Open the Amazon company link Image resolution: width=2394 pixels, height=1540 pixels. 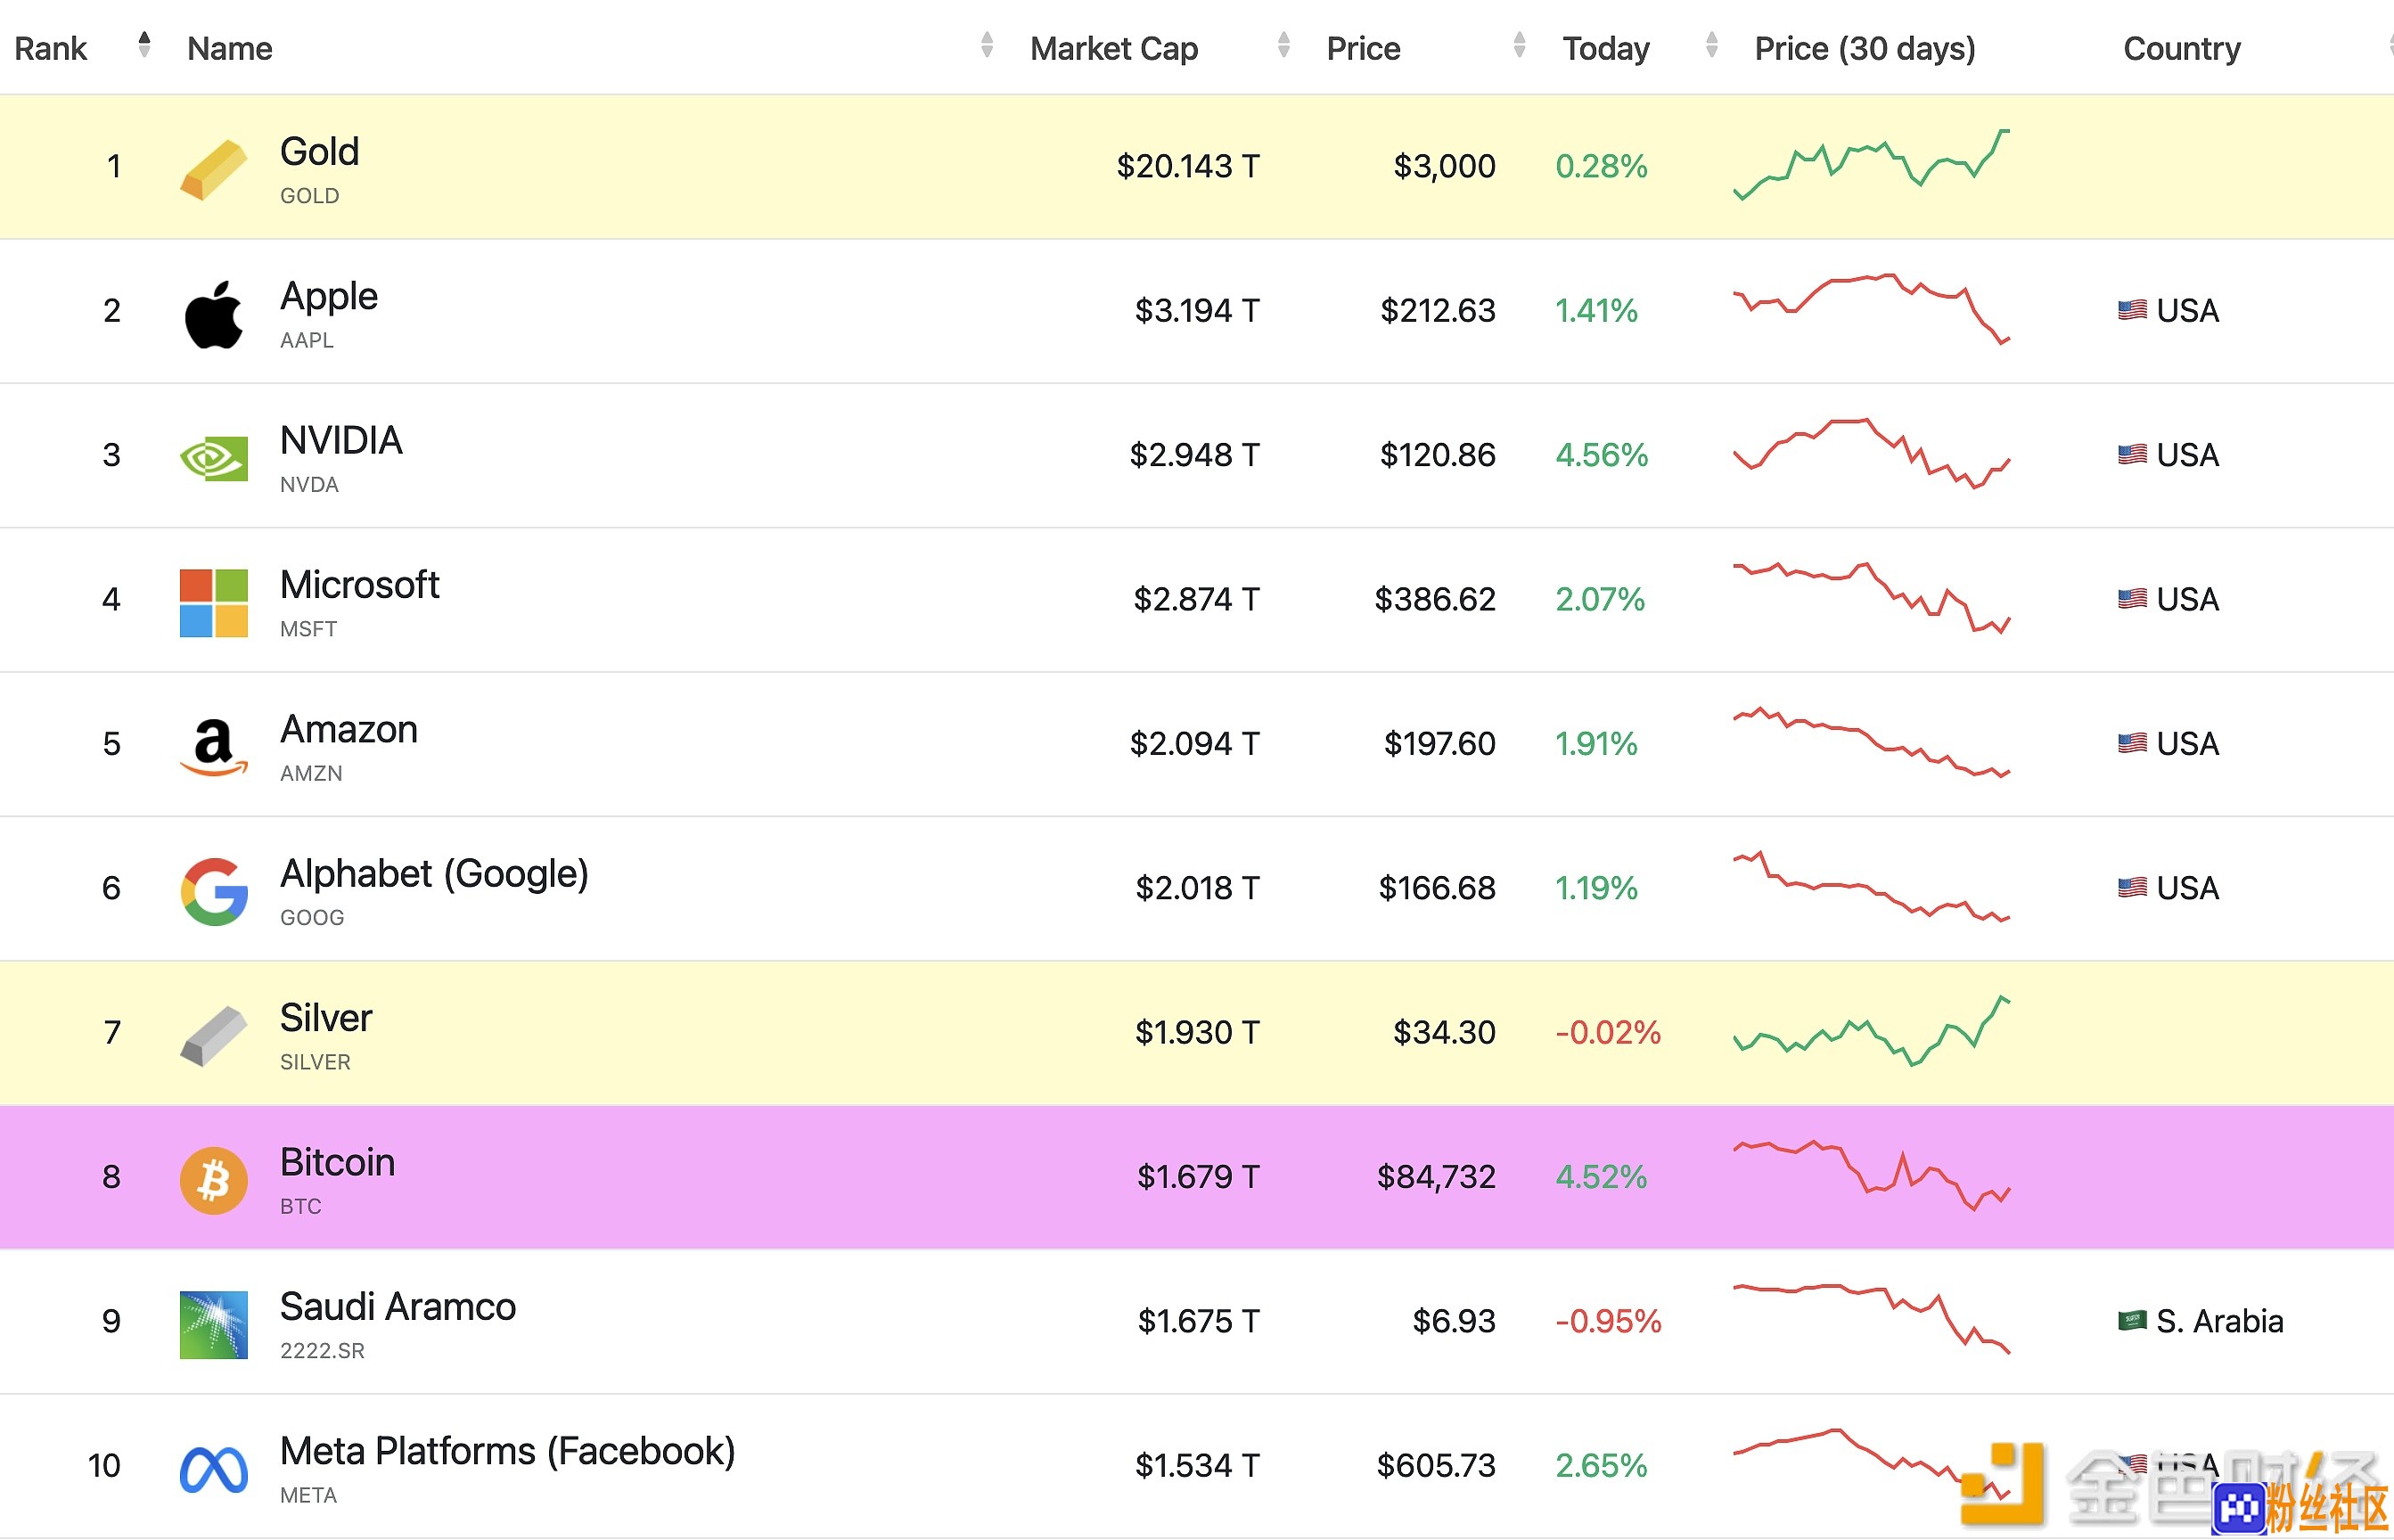[348, 729]
